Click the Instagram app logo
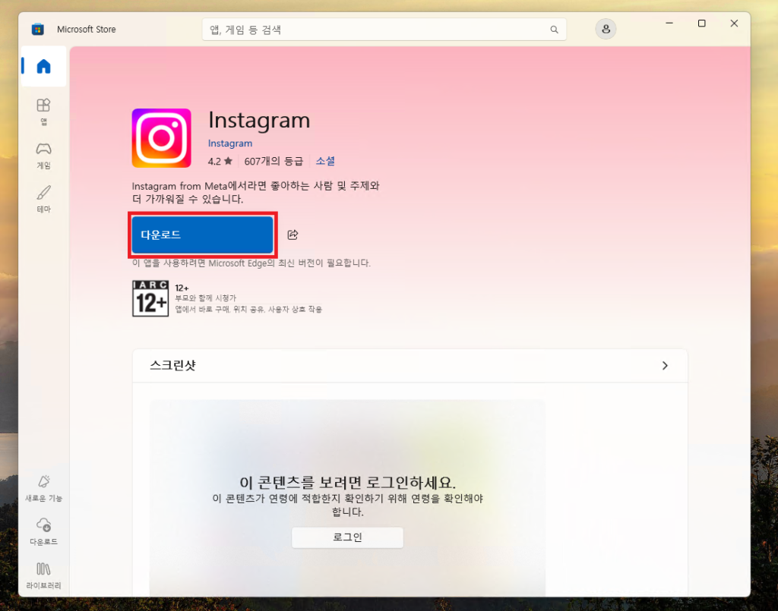778x611 pixels. (161, 138)
